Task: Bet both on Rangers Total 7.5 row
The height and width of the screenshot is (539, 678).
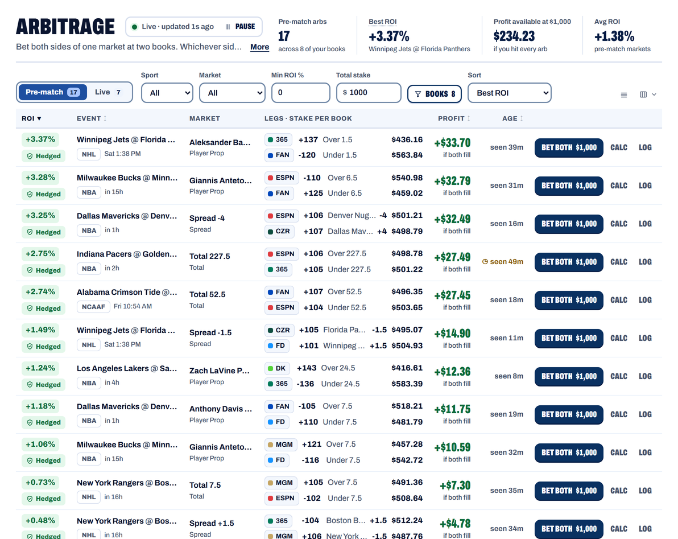Action: pyautogui.click(x=569, y=491)
